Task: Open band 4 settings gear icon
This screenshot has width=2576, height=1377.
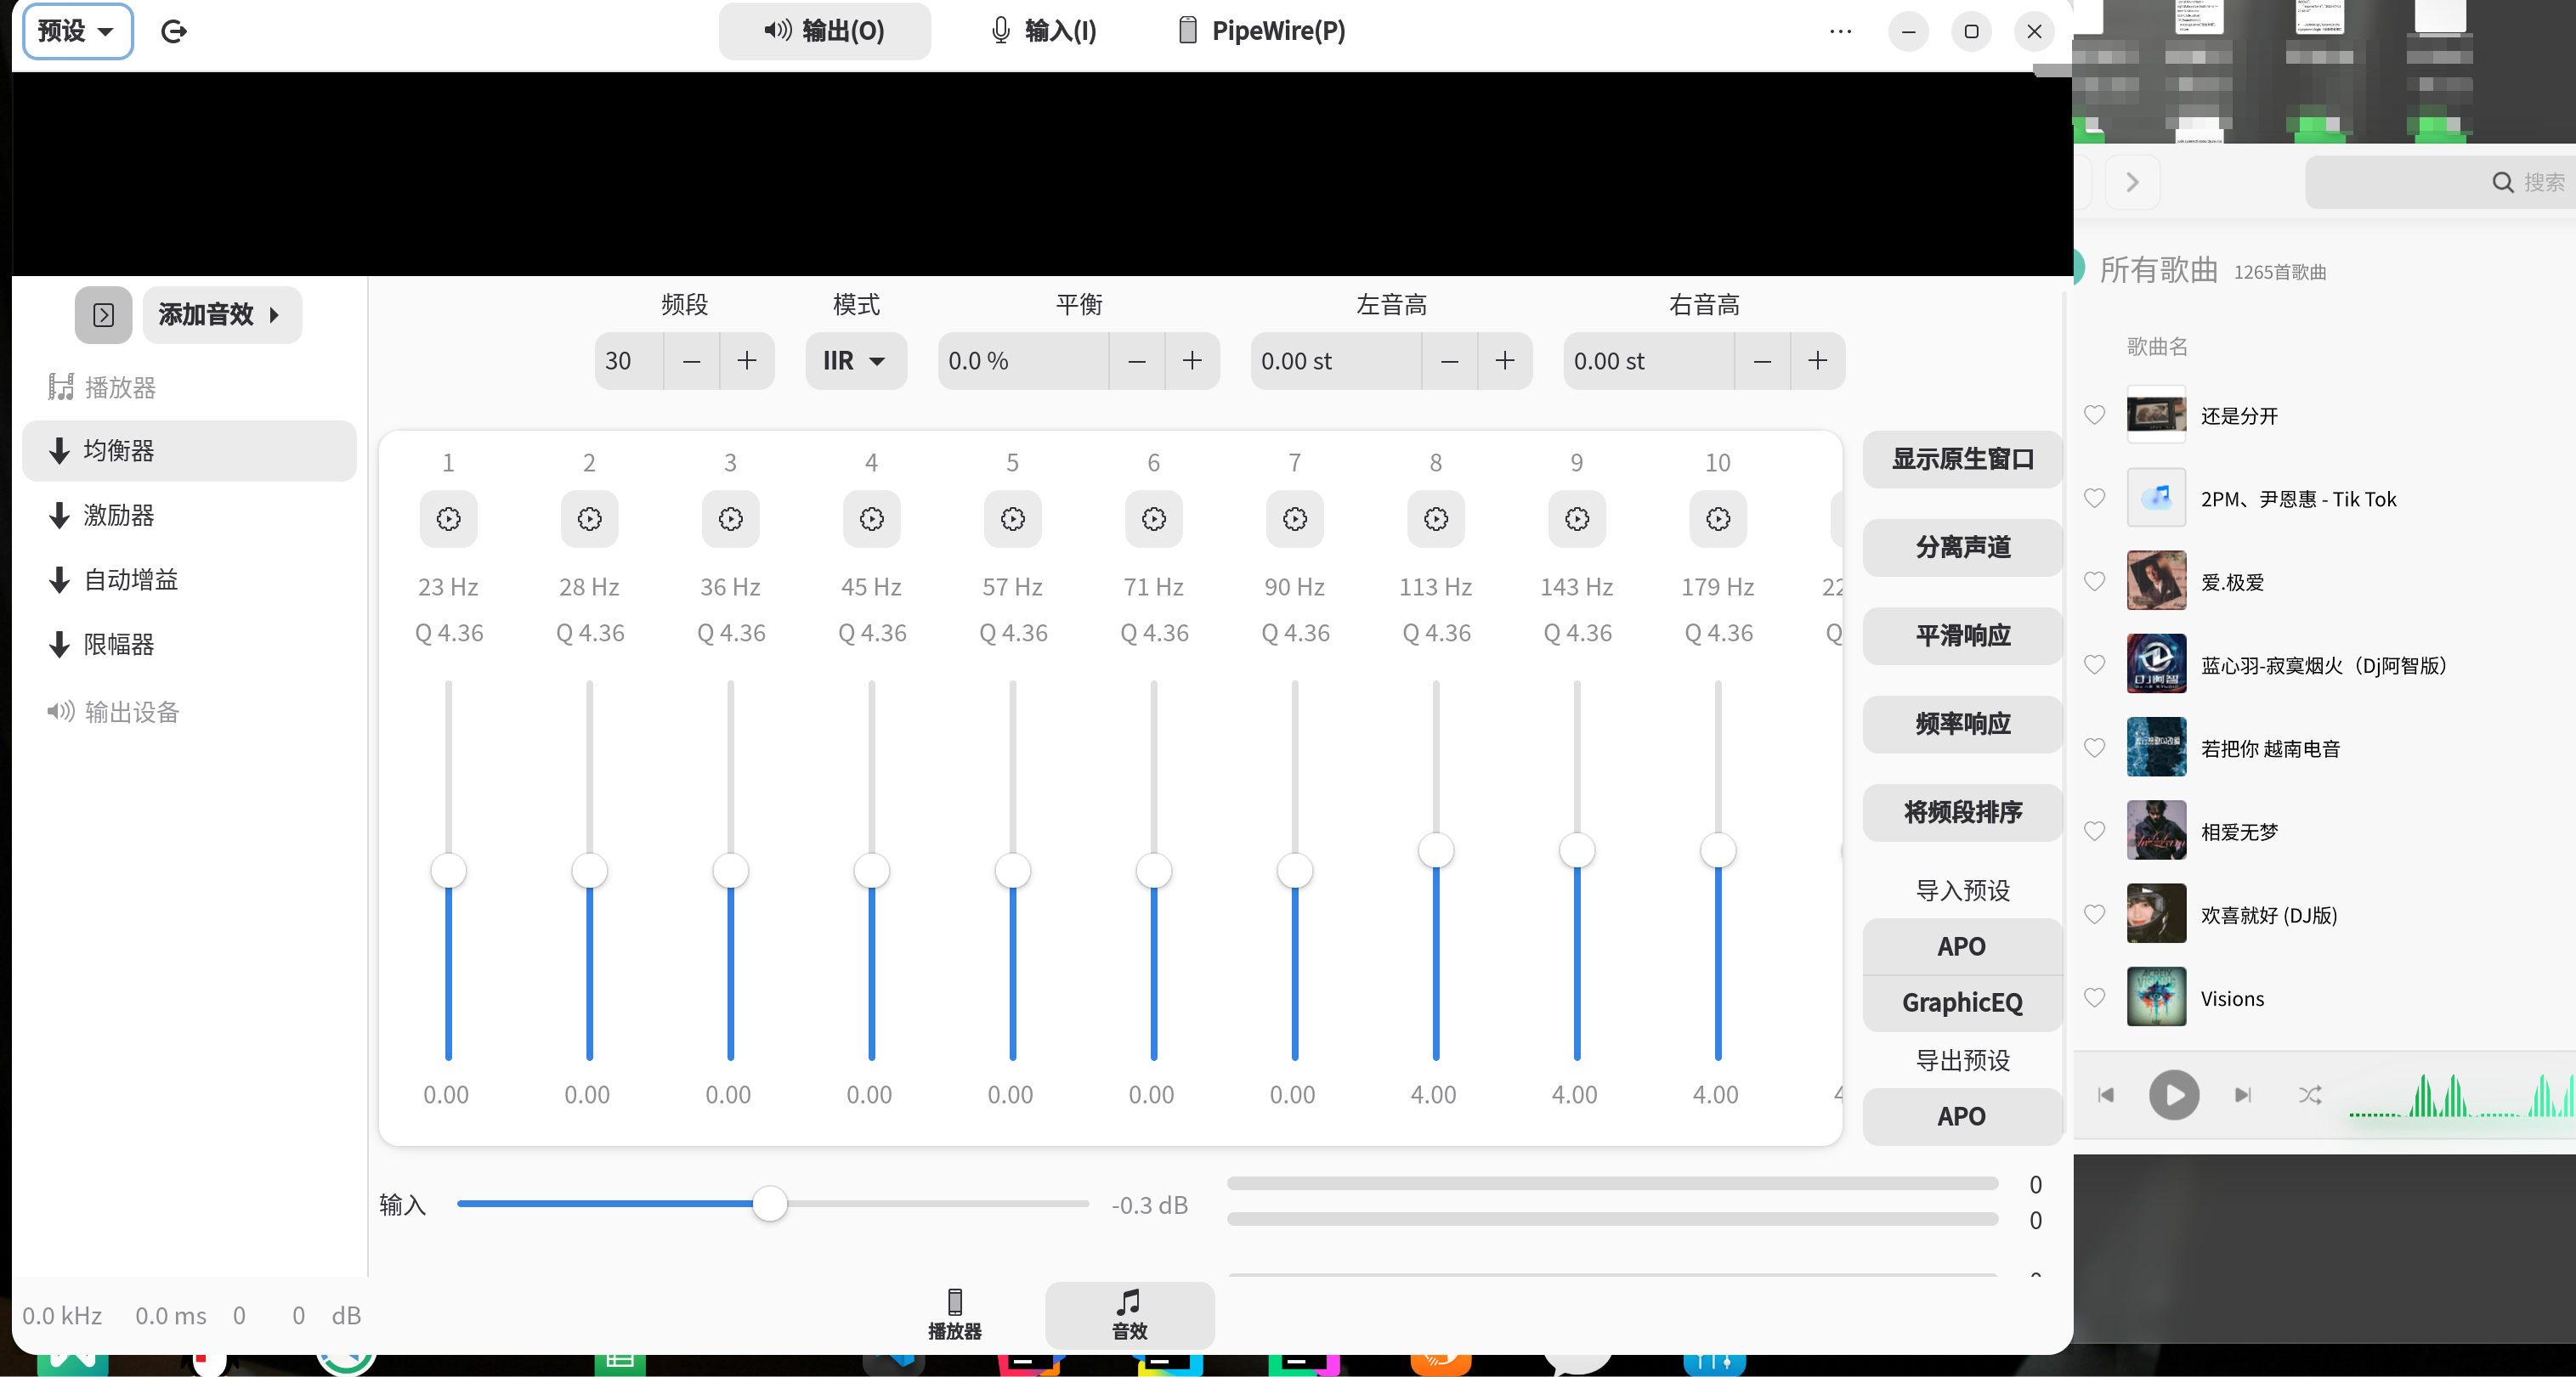Action: point(871,519)
